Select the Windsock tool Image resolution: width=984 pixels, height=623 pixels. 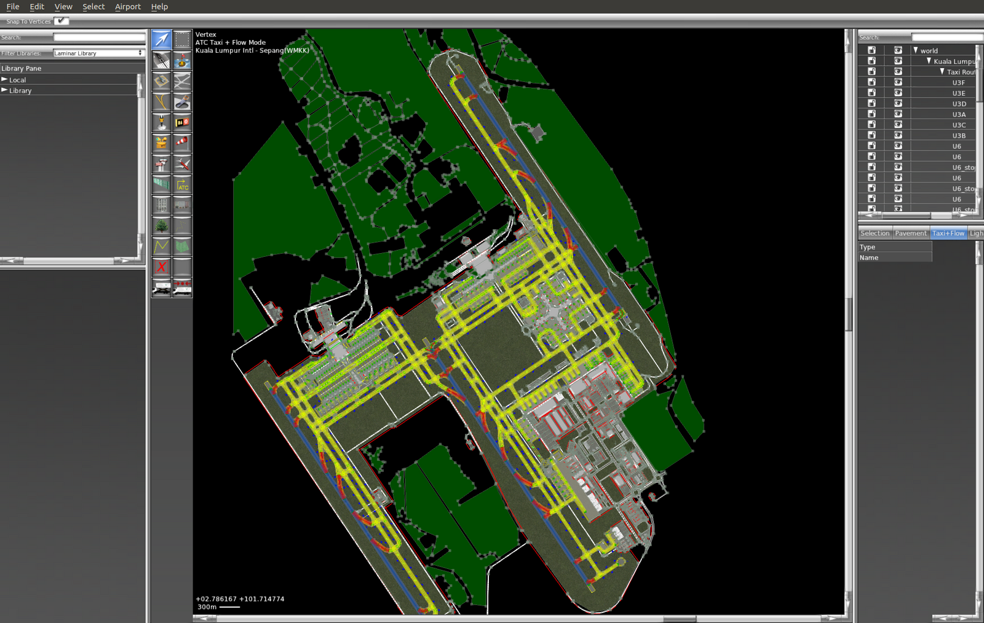coord(182,143)
